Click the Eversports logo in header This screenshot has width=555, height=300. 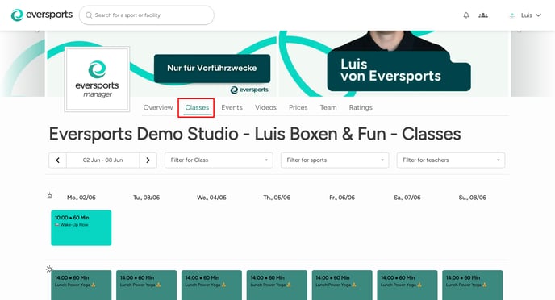(x=42, y=15)
